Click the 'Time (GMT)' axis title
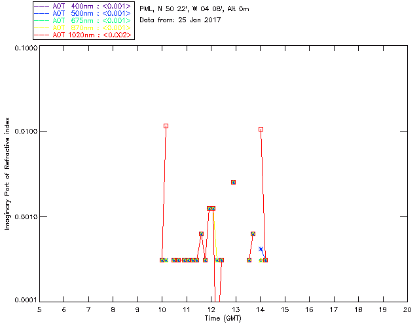The width and height of the screenshot is (419, 335). pos(223,319)
